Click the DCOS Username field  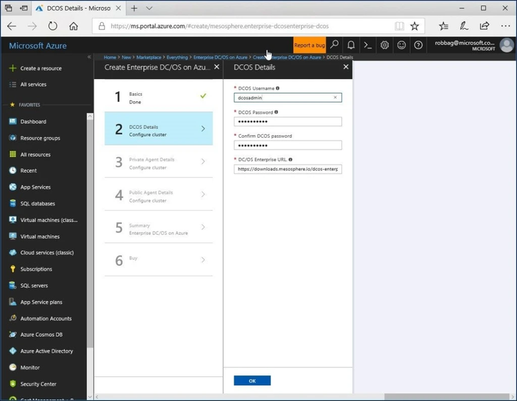[283, 98]
